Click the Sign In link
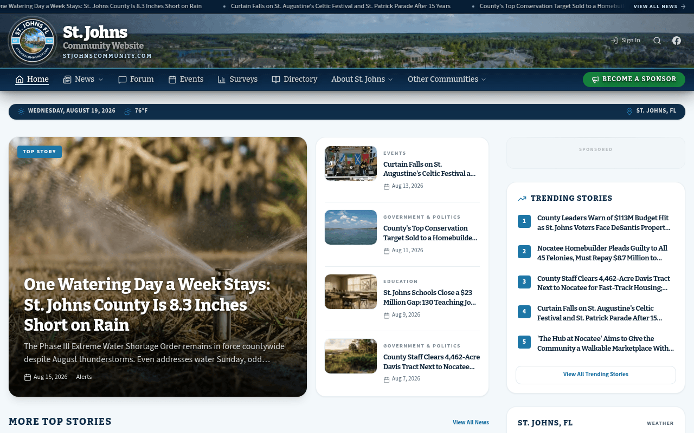 click(x=626, y=41)
